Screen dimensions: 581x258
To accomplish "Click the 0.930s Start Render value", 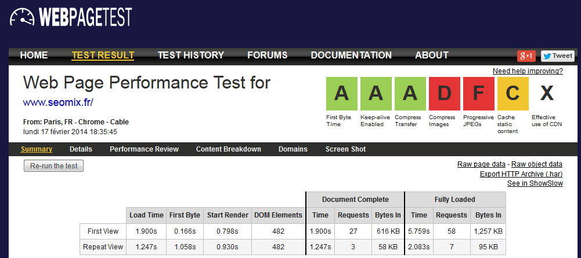I will pos(228,247).
